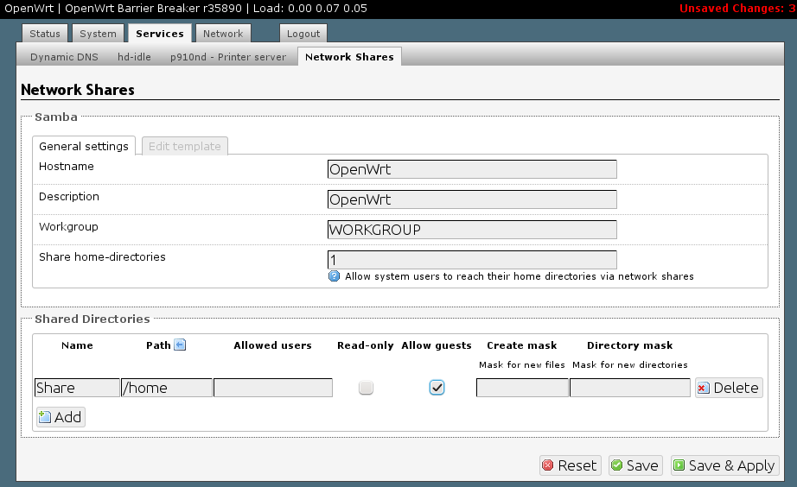The height and width of the screenshot is (487, 797).
Task: Edit the Path field '/home'
Action: tap(167, 388)
